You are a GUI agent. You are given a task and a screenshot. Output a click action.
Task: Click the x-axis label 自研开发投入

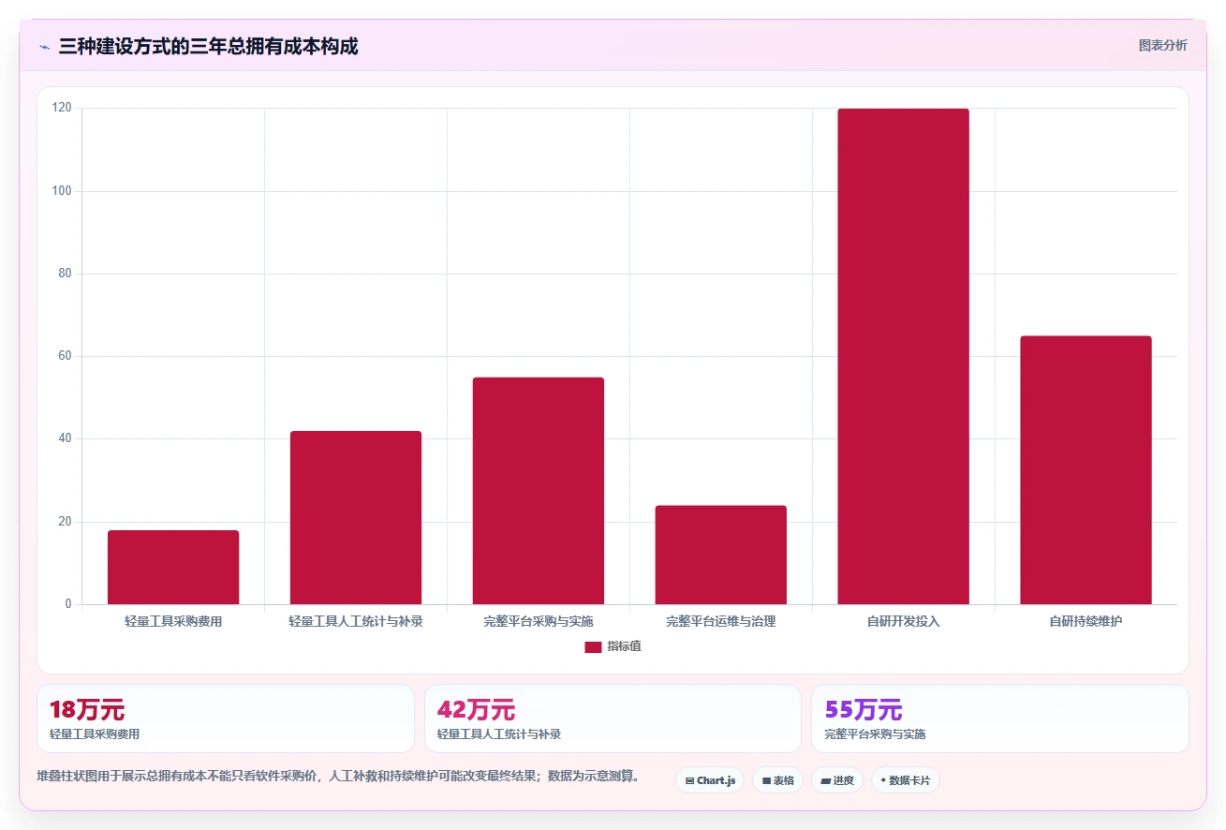point(904,621)
